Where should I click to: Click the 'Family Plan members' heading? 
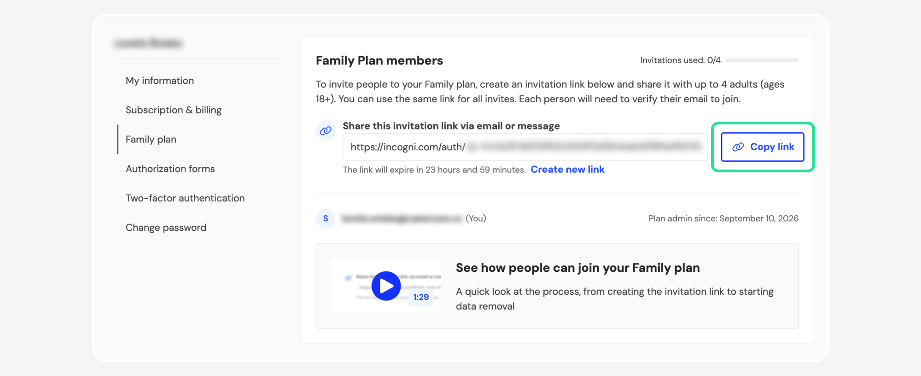pos(379,60)
